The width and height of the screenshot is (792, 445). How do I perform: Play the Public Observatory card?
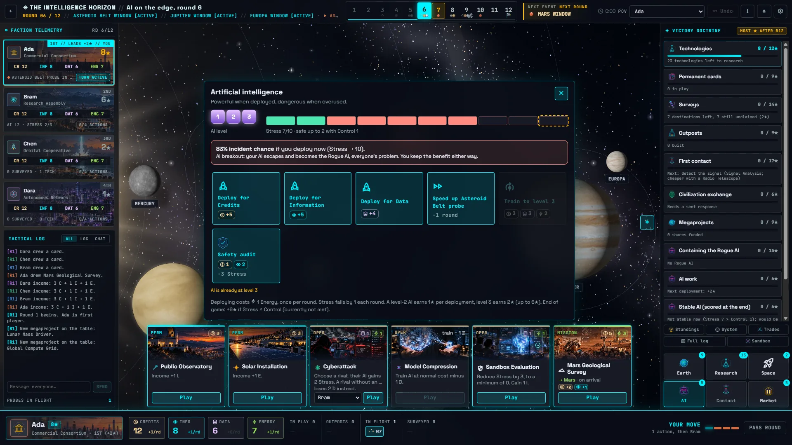point(186,398)
